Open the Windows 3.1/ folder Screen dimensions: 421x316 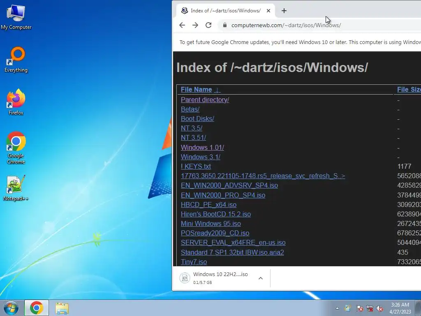[x=201, y=157]
